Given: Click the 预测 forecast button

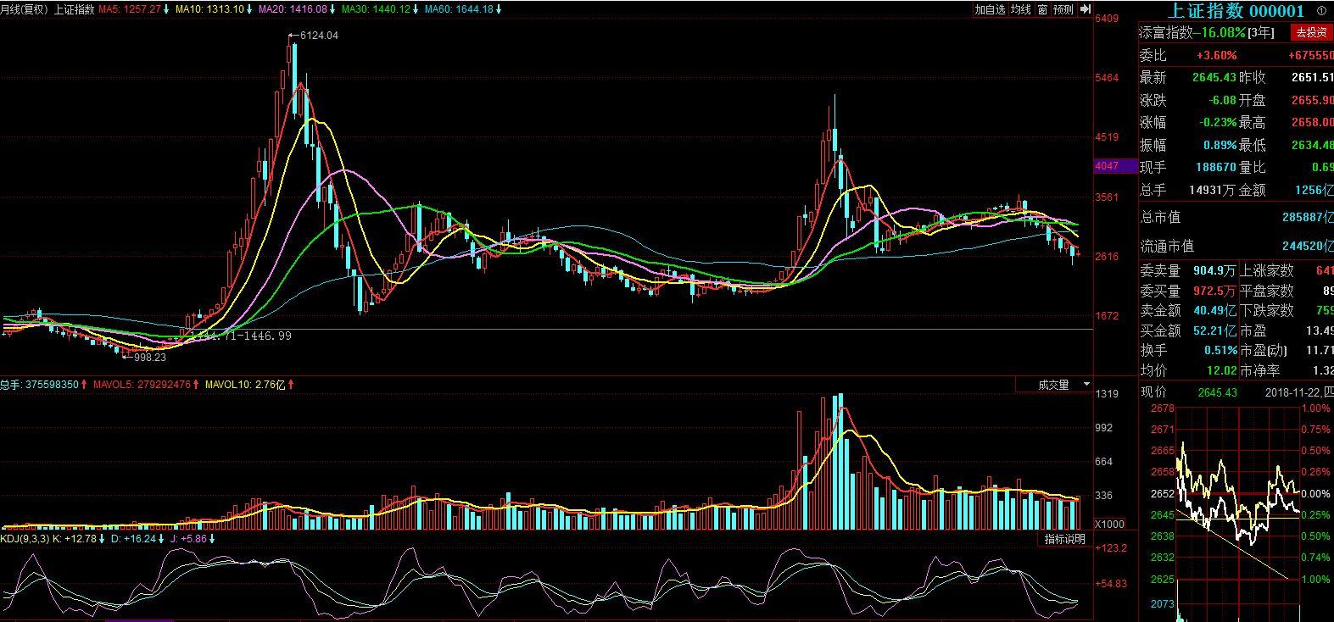Looking at the screenshot, I should [x=1063, y=9].
